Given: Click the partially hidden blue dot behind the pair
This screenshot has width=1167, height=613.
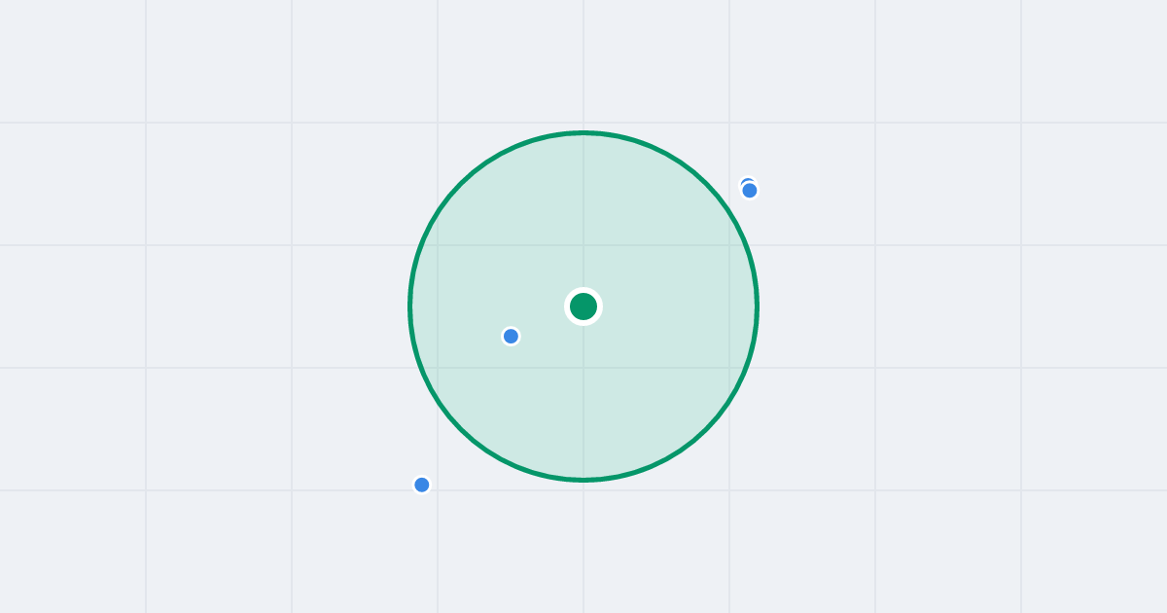Looking at the screenshot, I should click(x=746, y=181).
